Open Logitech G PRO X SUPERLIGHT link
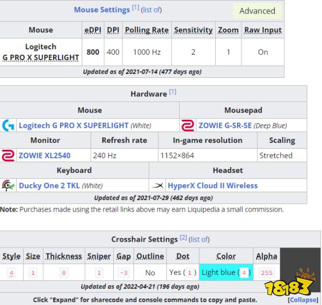Screen dimensions: 322x305 [x=74, y=125]
